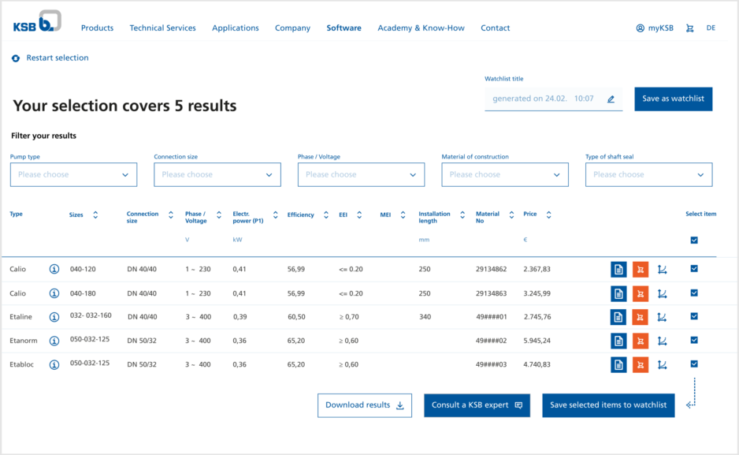739x455 pixels.
Task: Uncheck the select all items checkbox
Action: [x=694, y=241]
